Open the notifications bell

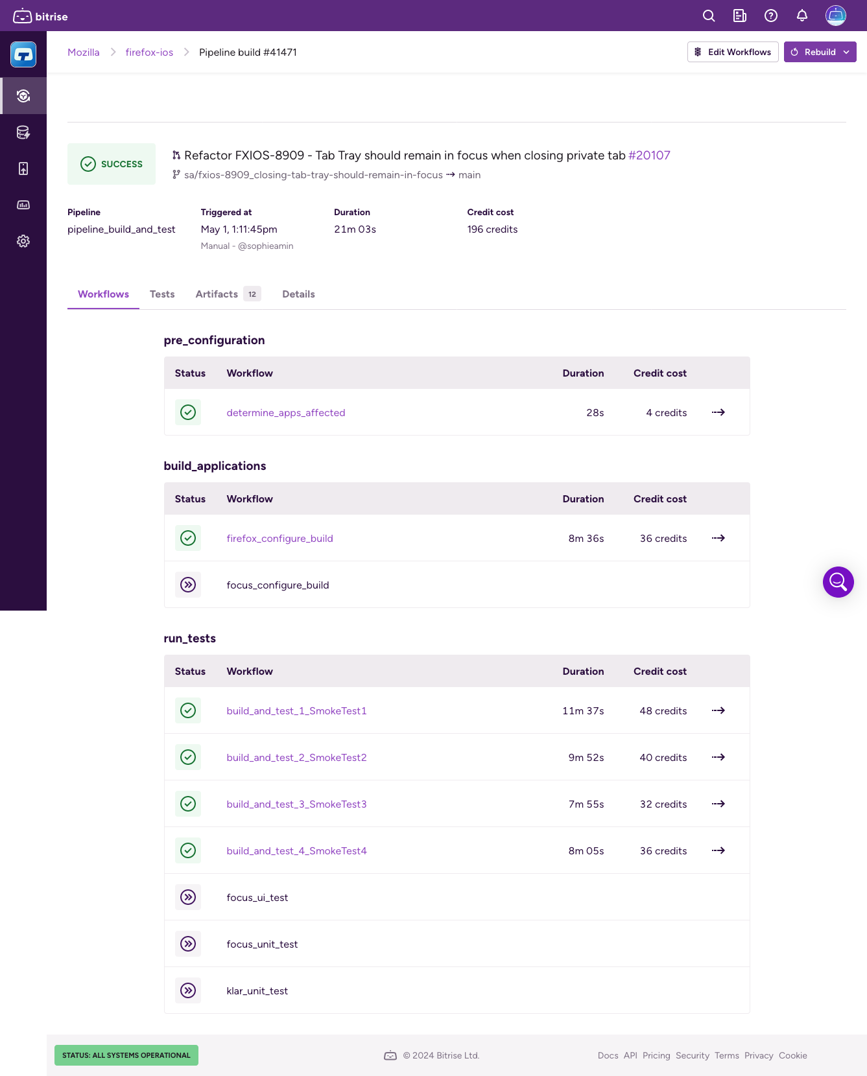click(802, 16)
